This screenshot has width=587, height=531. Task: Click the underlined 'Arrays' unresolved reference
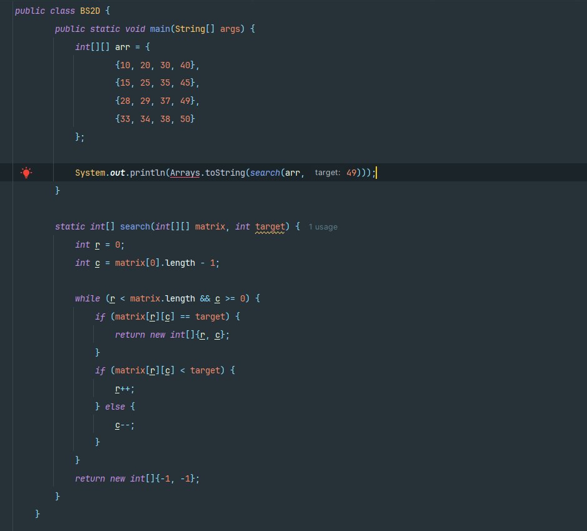click(185, 173)
